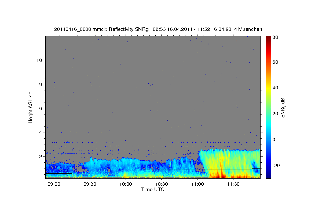322x214 pixels.
Task: Click the colorbar value '80'
Action: [x=275, y=37]
